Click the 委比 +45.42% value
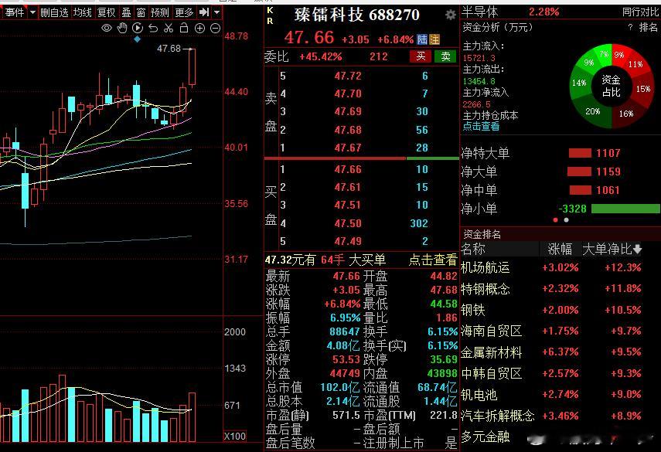This screenshot has height=452, width=661. 320,56
